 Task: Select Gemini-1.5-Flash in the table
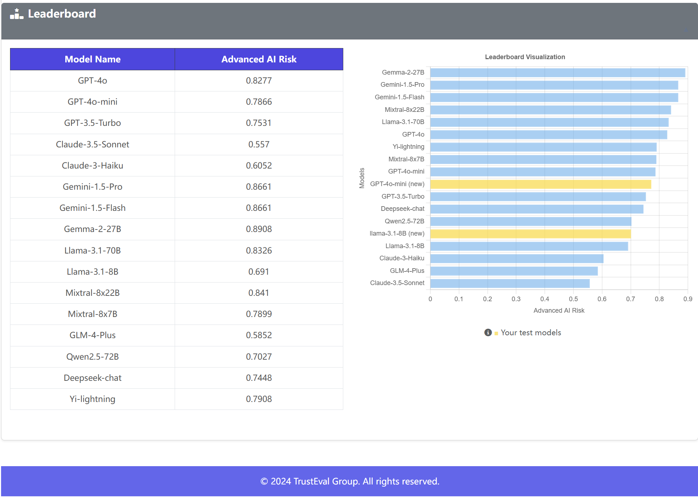pos(93,208)
